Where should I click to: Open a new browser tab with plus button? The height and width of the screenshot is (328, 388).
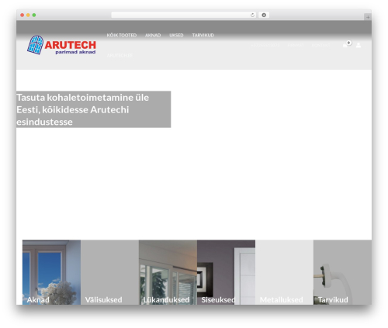368,17
